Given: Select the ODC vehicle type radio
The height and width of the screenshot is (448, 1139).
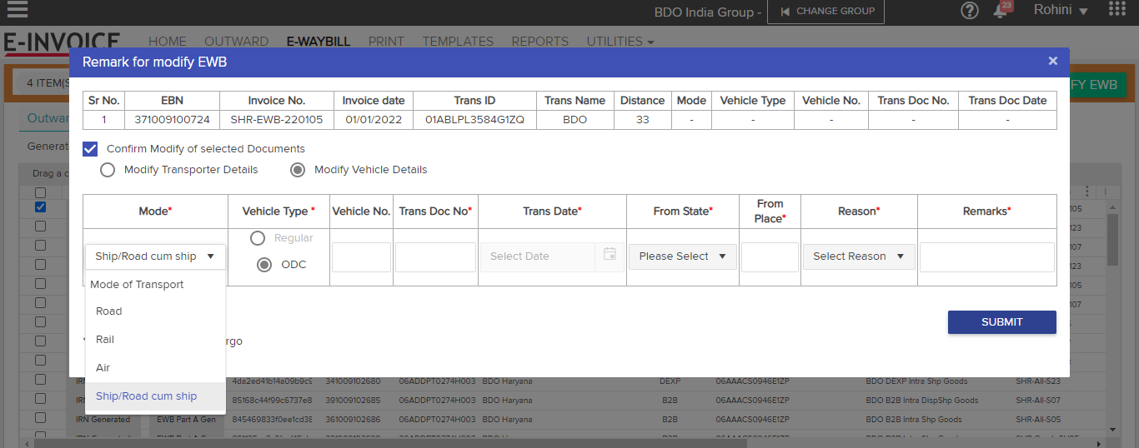Looking at the screenshot, I should [x=264, y=265].
